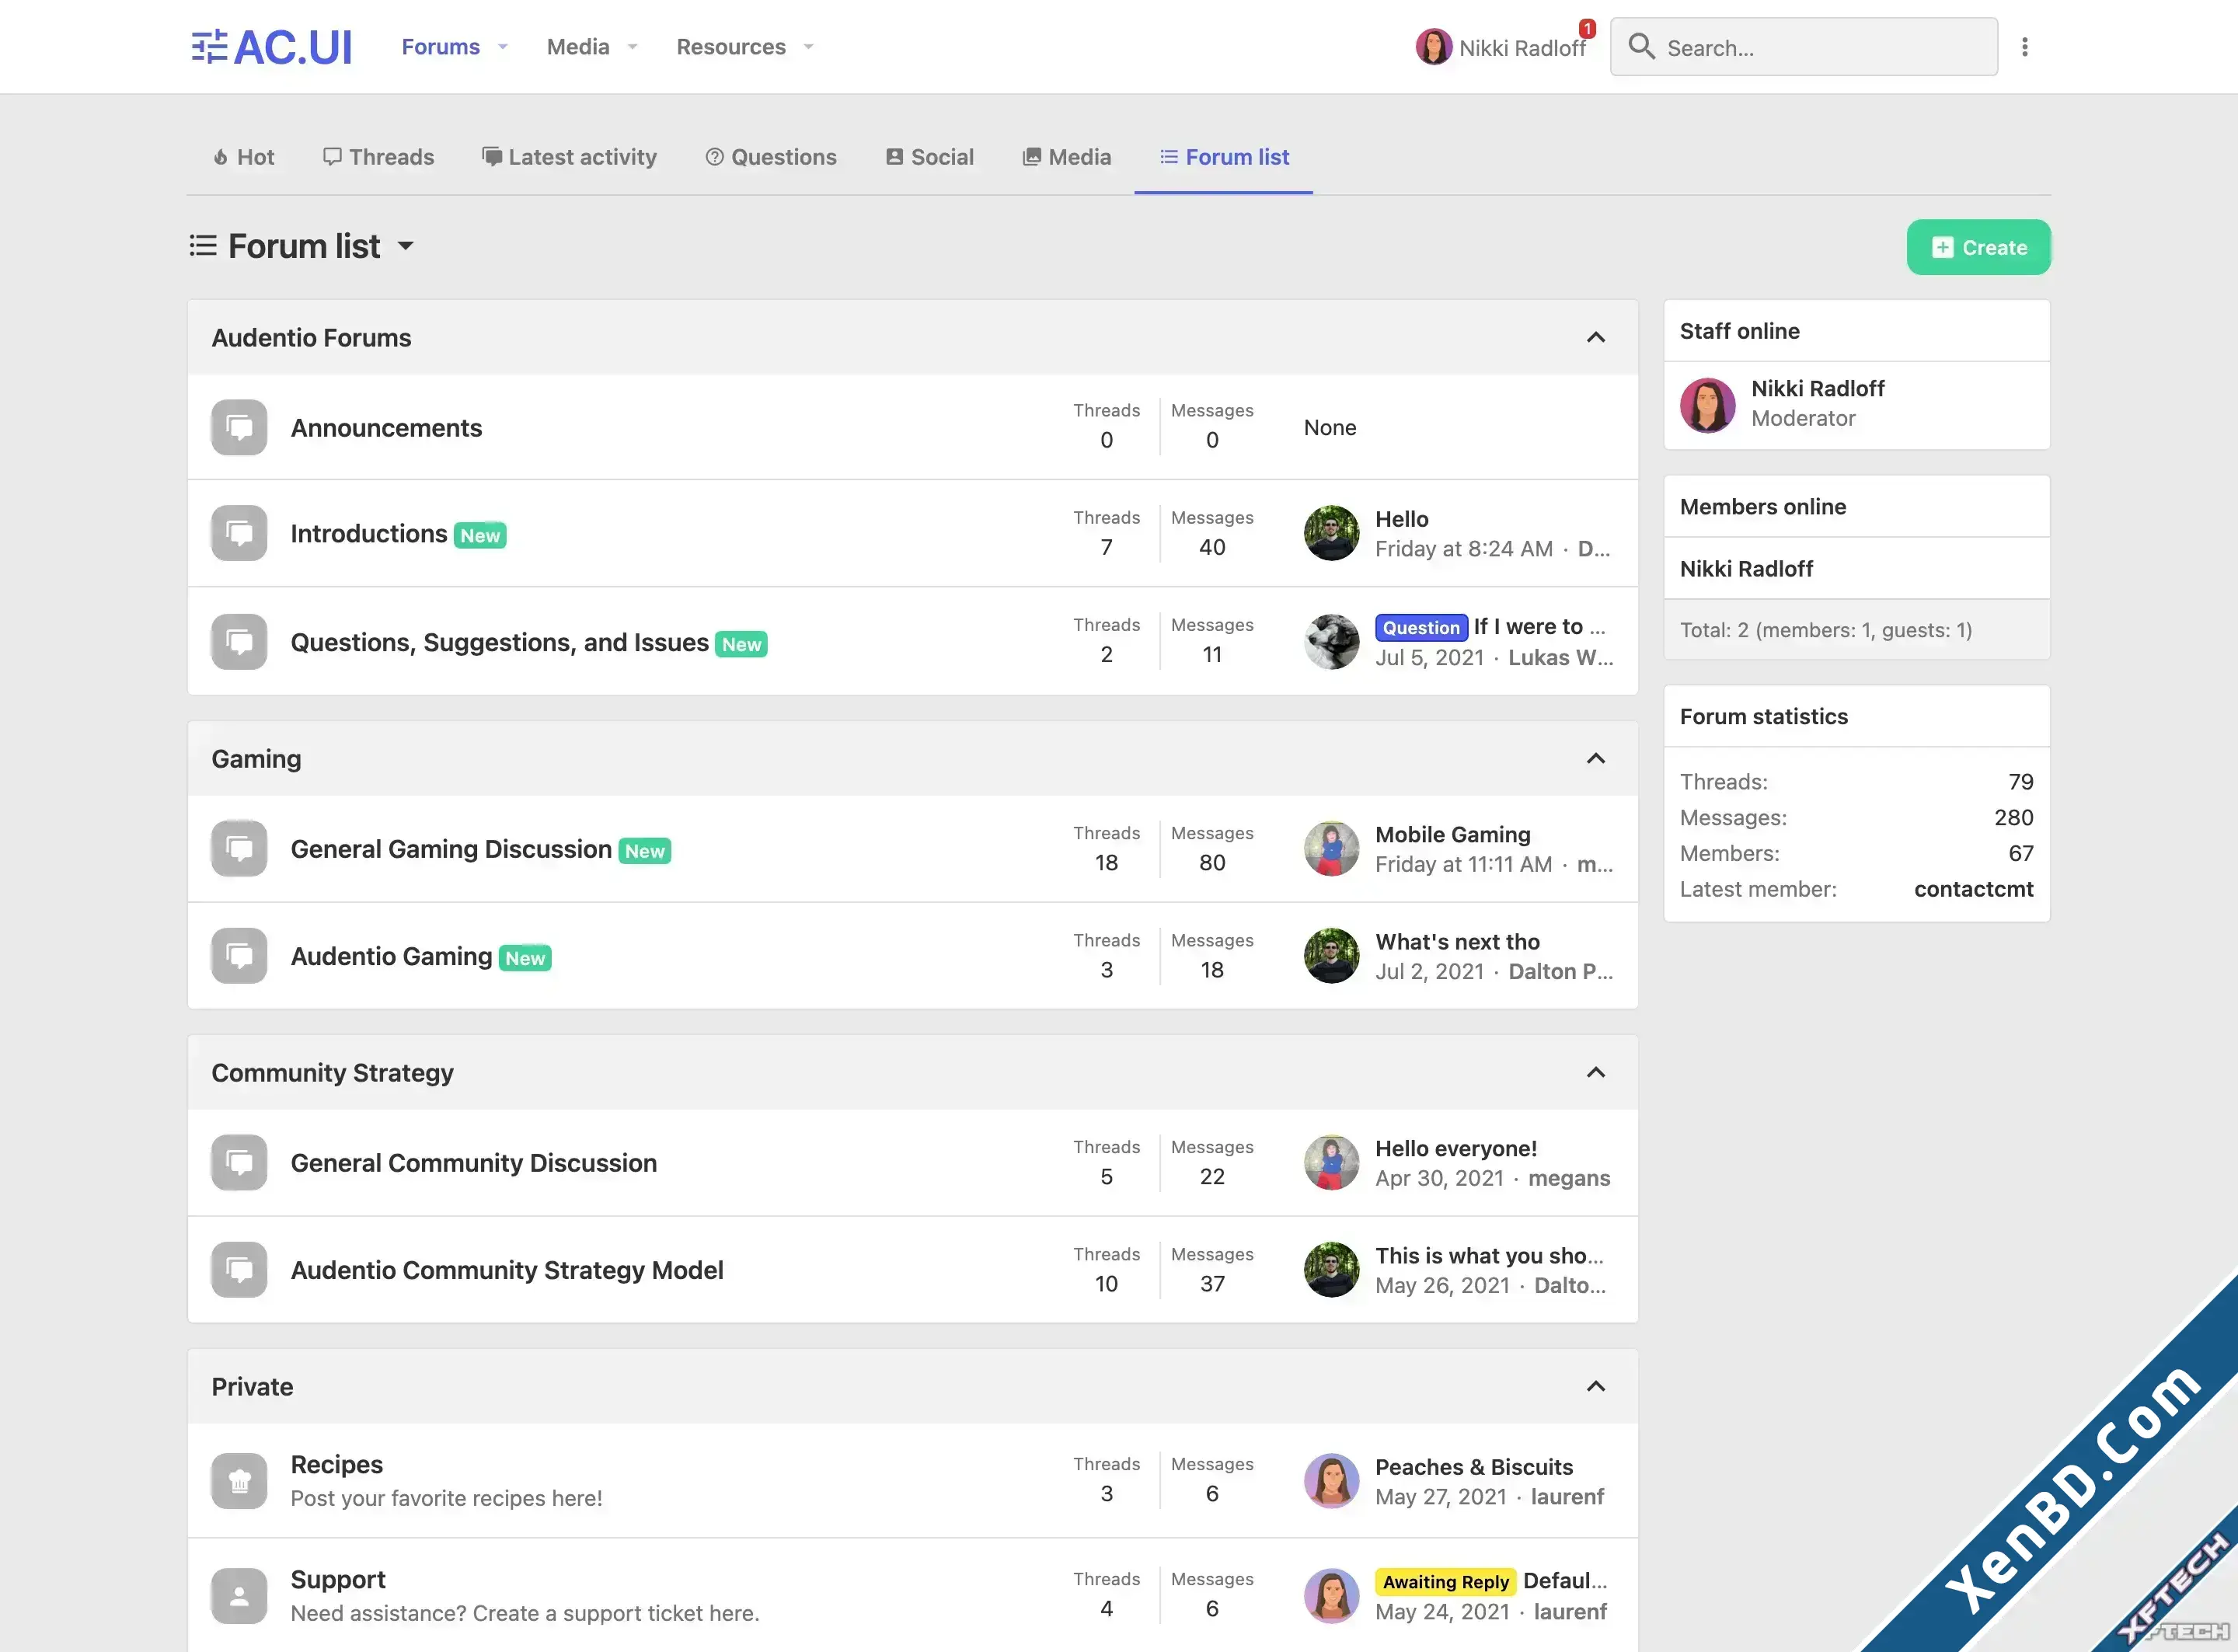Open Nikki Radloff's avatar in the header
Viewport: 2238px width, 1652px height.
click(x=1433, y=47)
